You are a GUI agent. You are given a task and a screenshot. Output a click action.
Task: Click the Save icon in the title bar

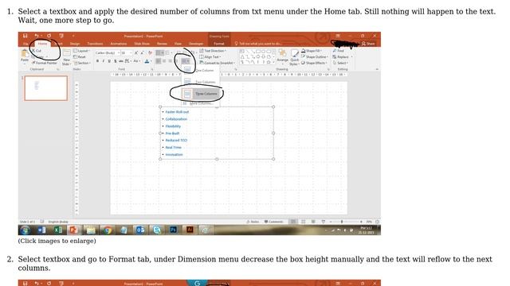(25, 36)
